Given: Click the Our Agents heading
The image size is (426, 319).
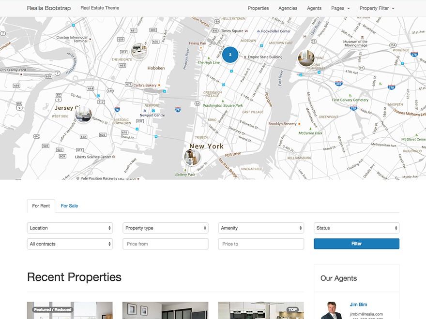Looking at the screenshot, I should pos(338,278).
